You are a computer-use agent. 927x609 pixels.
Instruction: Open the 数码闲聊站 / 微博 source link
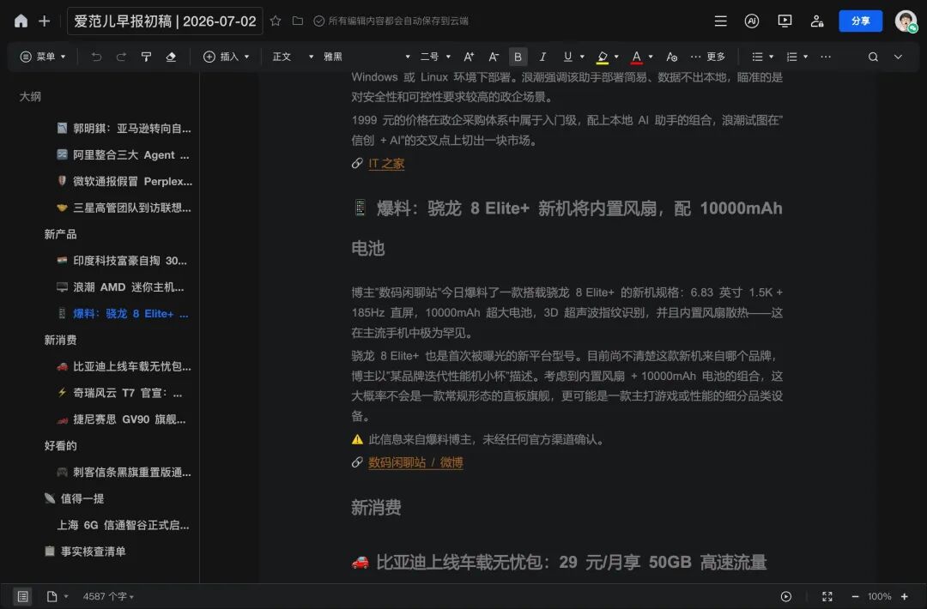[415, 462]
